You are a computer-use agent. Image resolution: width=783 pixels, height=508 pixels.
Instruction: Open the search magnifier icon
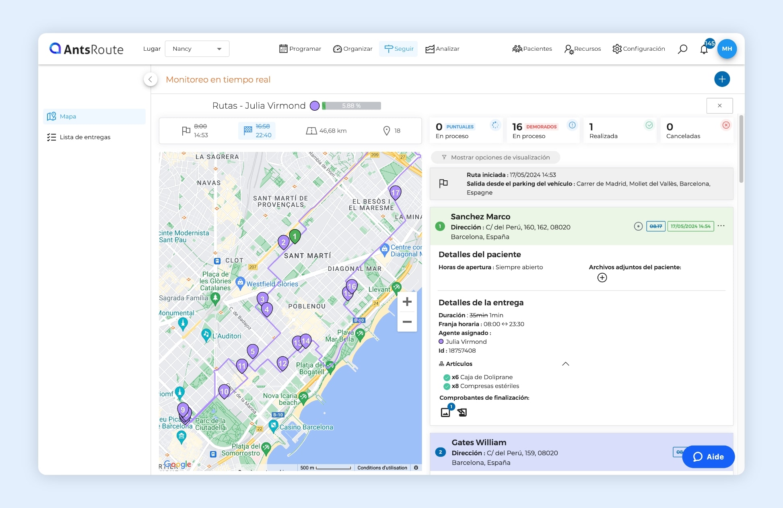pos(682,49)
